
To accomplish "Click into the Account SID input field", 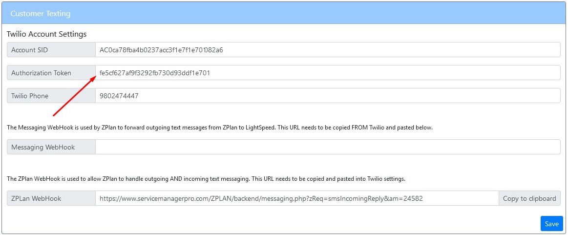I will tap(327, 50).
